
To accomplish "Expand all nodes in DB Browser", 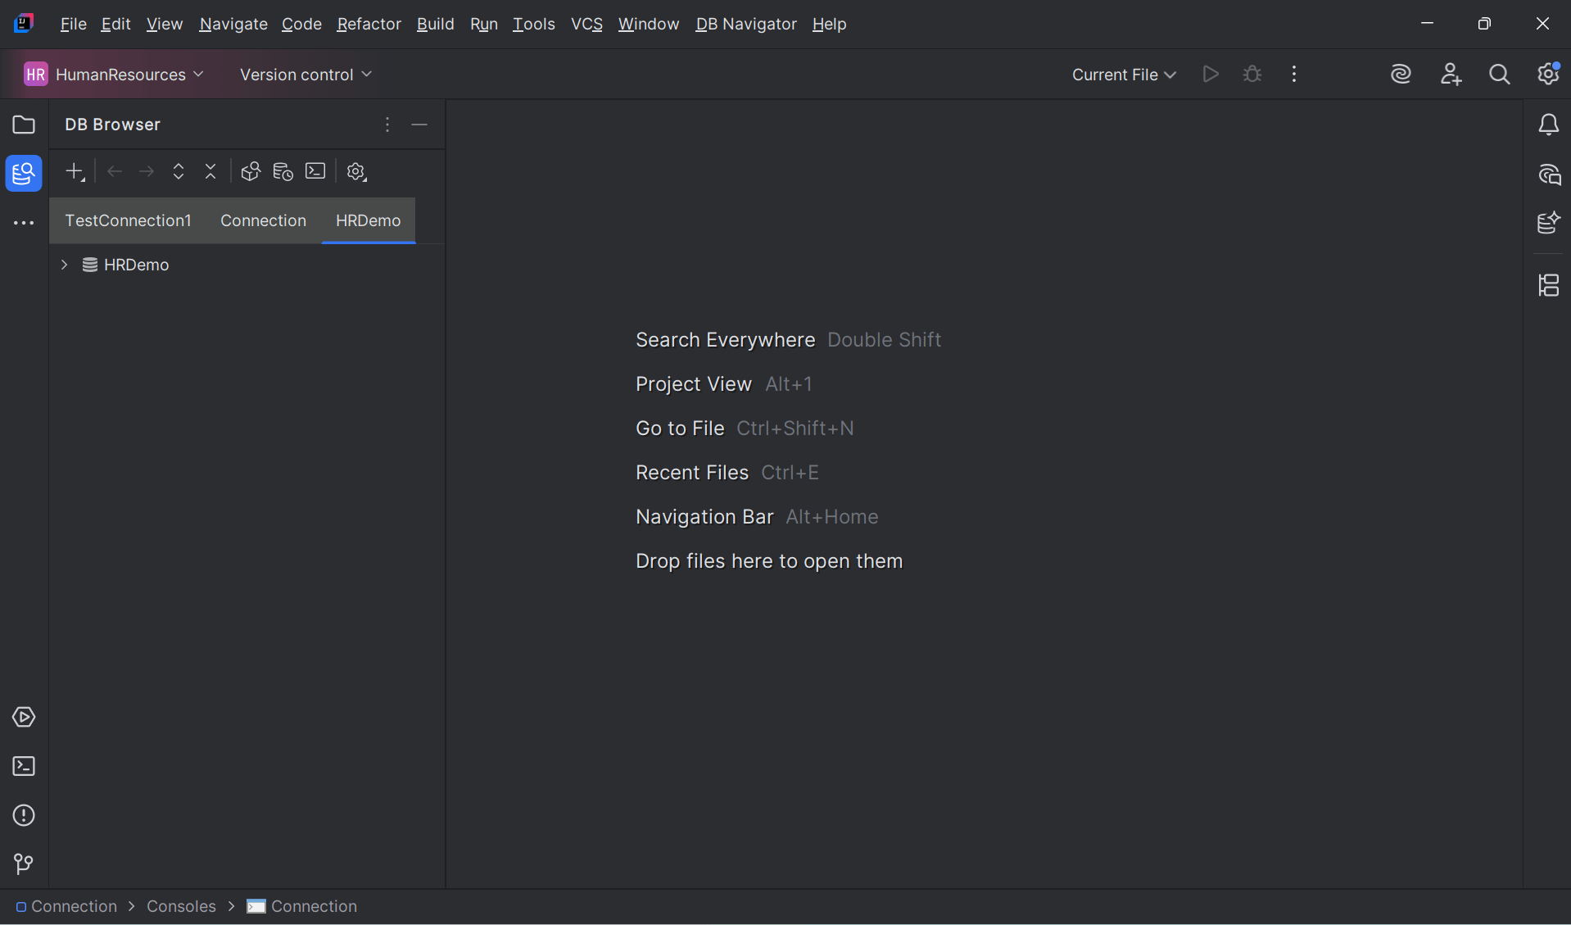I will pyautogui.click(x=179, y=171).
